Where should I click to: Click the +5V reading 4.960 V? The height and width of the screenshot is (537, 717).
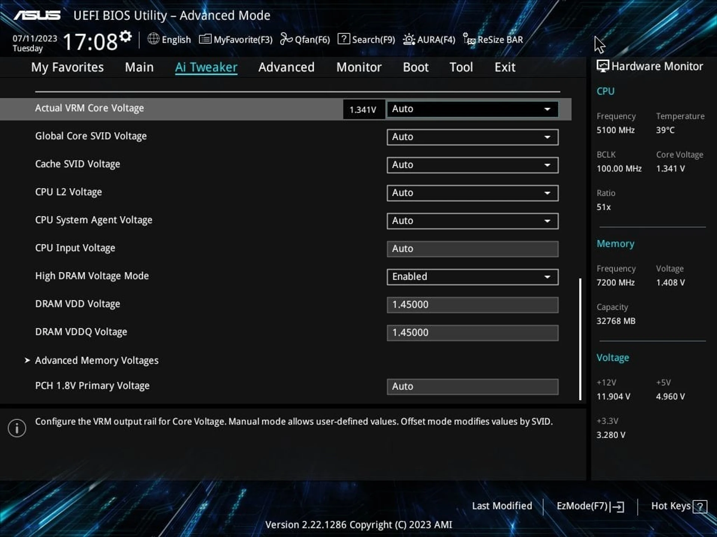pyautogui.click(x=670, y=397)
